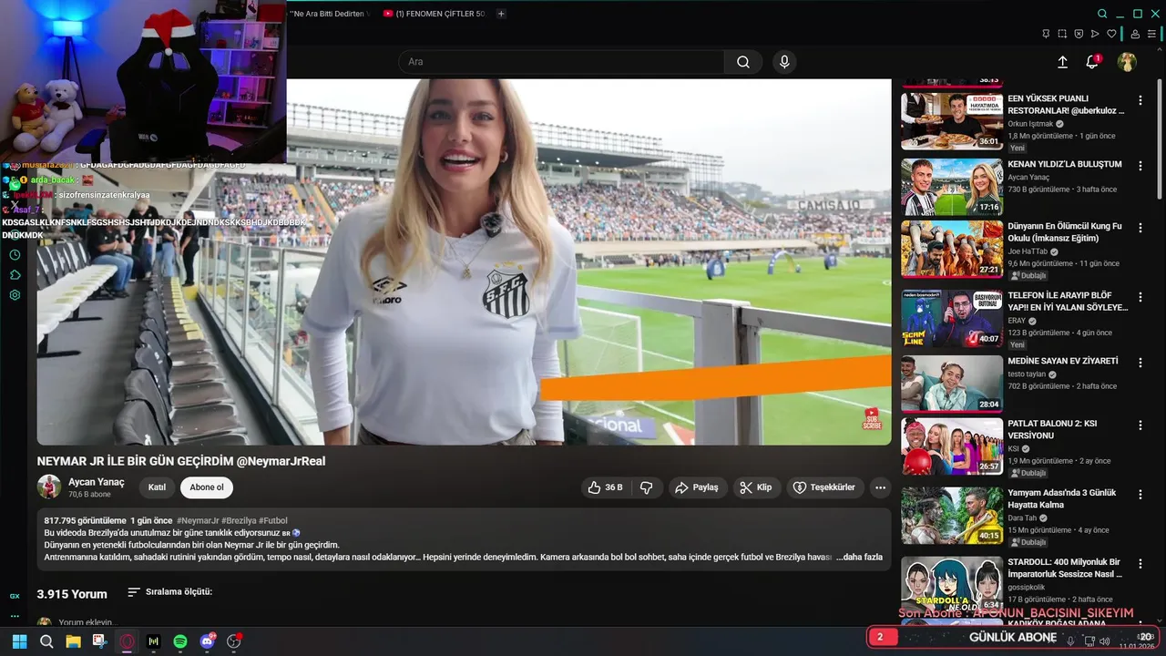Viewport: 1166px width, 656px height.
Task: Open more actions menu beside Teşekkürler
Action: [880, 487]
